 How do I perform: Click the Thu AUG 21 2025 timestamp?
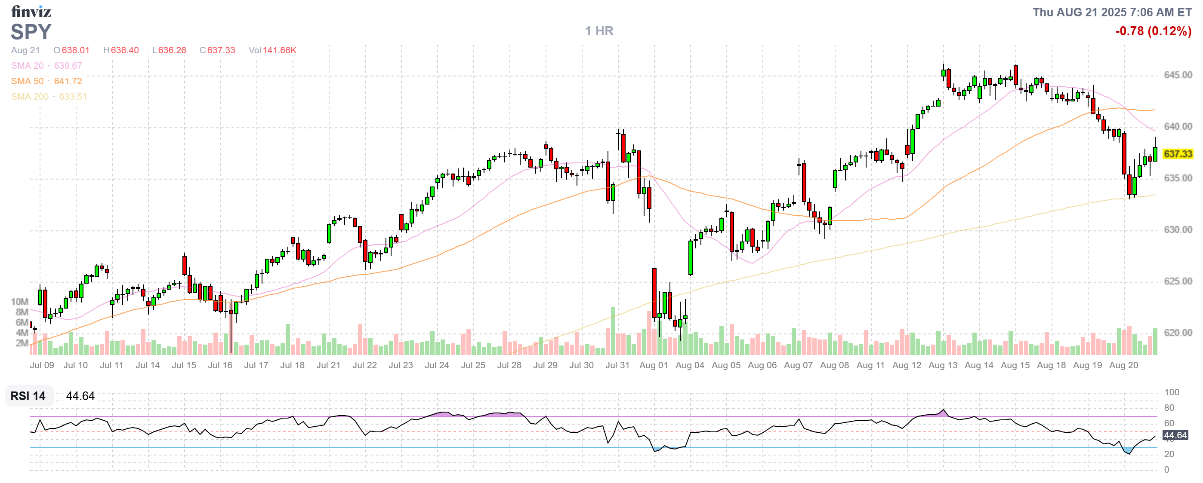[x=1112, y=12]
